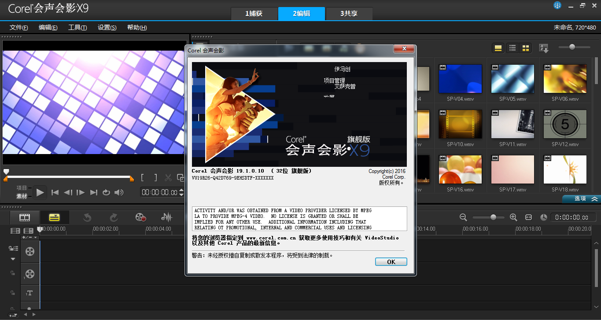The height and width of the screenshot is (320, 601).
Task: Open the system volume speaker icon
Action: point(119,192)
